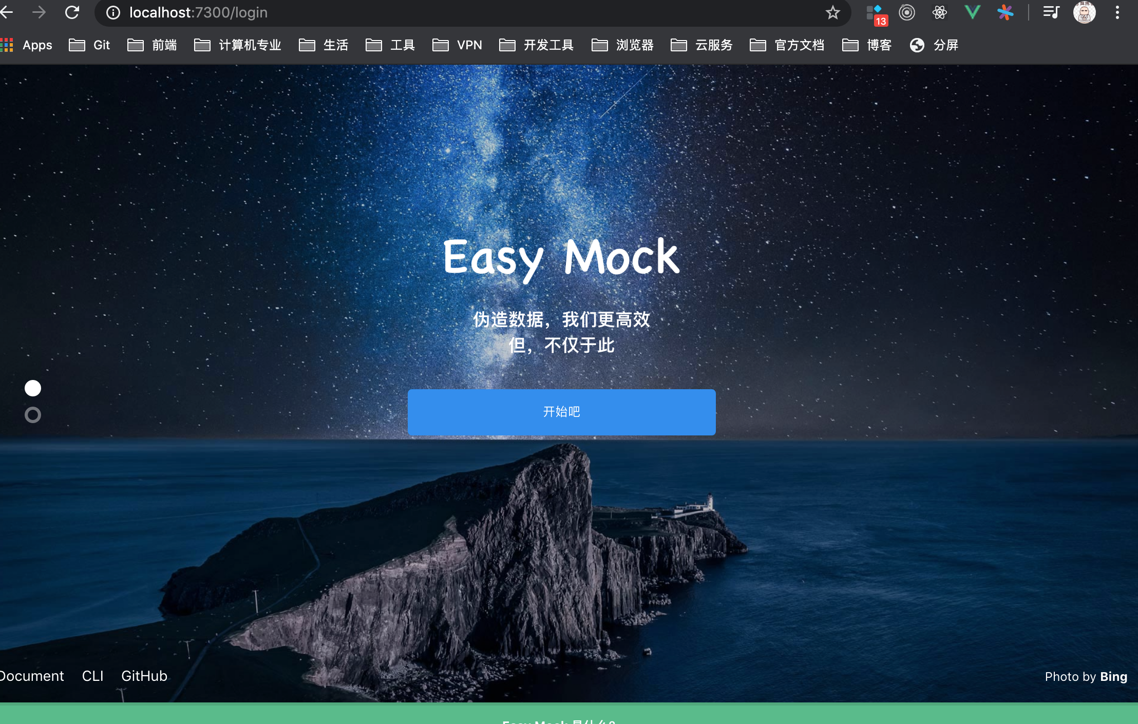Image resolution: width=1138 pixels, height=724 pixels.
Task: Expand the 前端 bookmarks folder
Action: tap(153, 45)
